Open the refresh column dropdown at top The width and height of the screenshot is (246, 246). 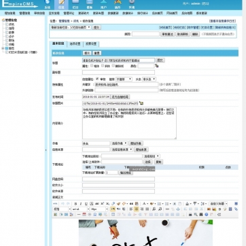coord(71,27)
